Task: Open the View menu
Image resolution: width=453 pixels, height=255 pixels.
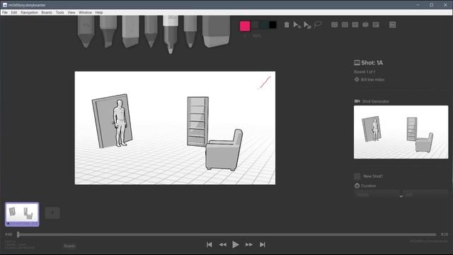Action: pyautogui.click(x=71, y=13)
